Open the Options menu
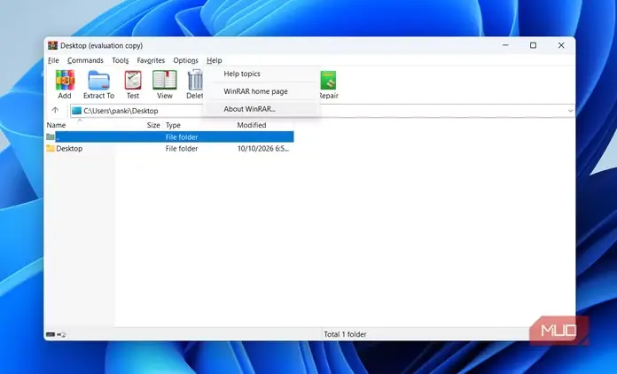 click(186, 60)
